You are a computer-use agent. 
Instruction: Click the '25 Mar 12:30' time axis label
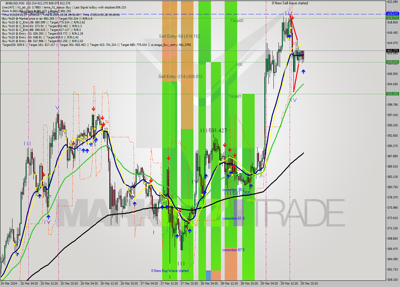[49, 284]
